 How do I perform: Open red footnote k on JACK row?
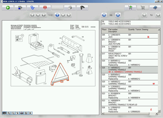tap(148, 37)
